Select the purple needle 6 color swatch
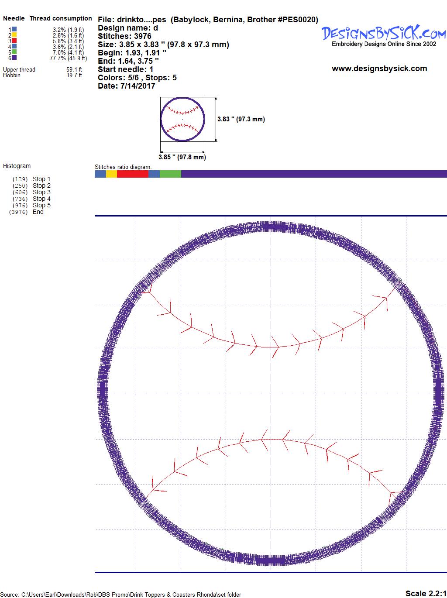The image size is (447, 598). [x=14, y=58]
